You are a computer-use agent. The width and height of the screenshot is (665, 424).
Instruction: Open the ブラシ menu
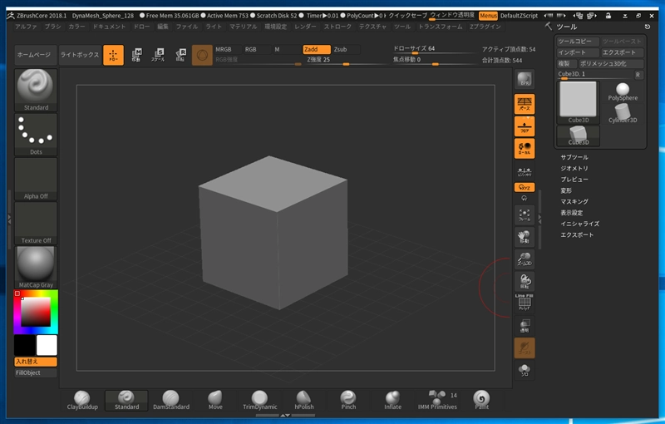point(53,27)
